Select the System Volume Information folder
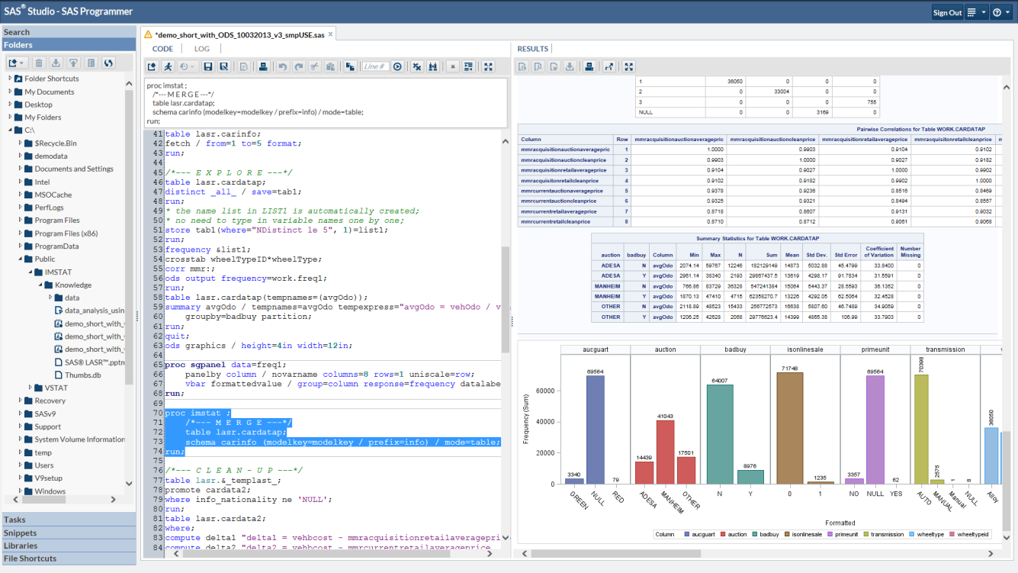 coord(74,439)
